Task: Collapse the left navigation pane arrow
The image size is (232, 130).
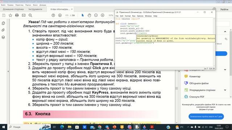Action: pyautogui.click(x=8, y=71)
